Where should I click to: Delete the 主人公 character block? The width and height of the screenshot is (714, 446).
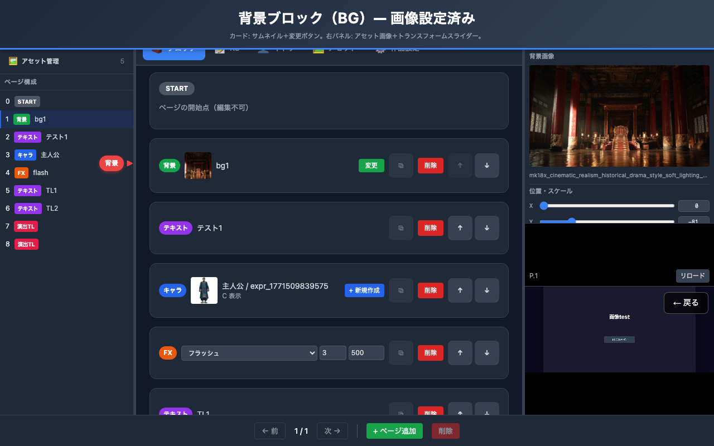(431, 290)
